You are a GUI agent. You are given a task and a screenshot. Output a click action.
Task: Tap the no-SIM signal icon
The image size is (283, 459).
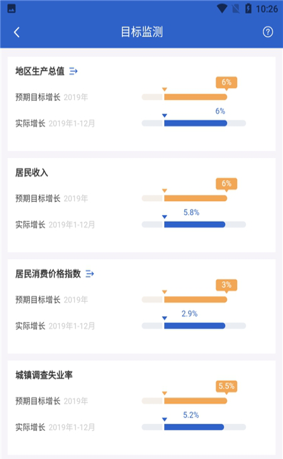(236, 9)
